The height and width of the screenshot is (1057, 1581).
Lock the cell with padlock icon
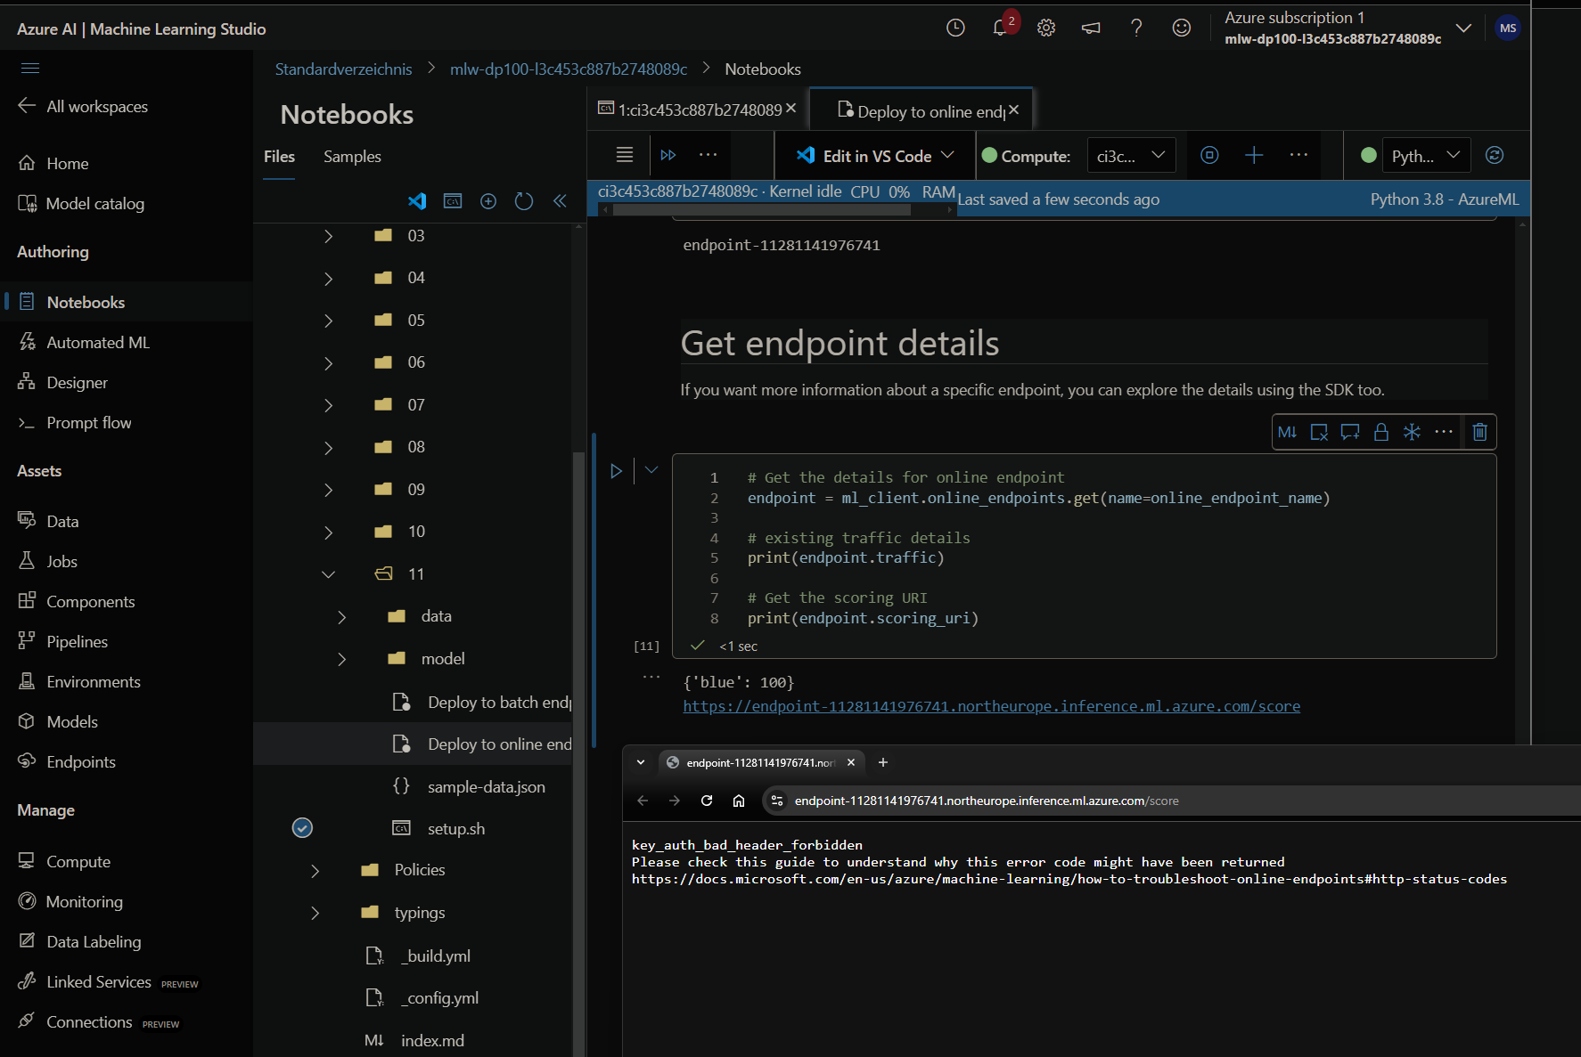1381,432
